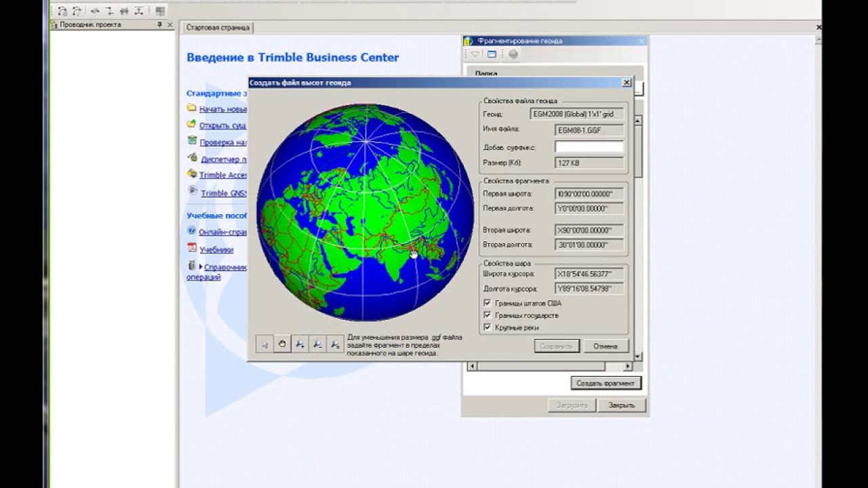
Task: Click the second arc tool icon in the top toolbar
Action: (77, 11)
